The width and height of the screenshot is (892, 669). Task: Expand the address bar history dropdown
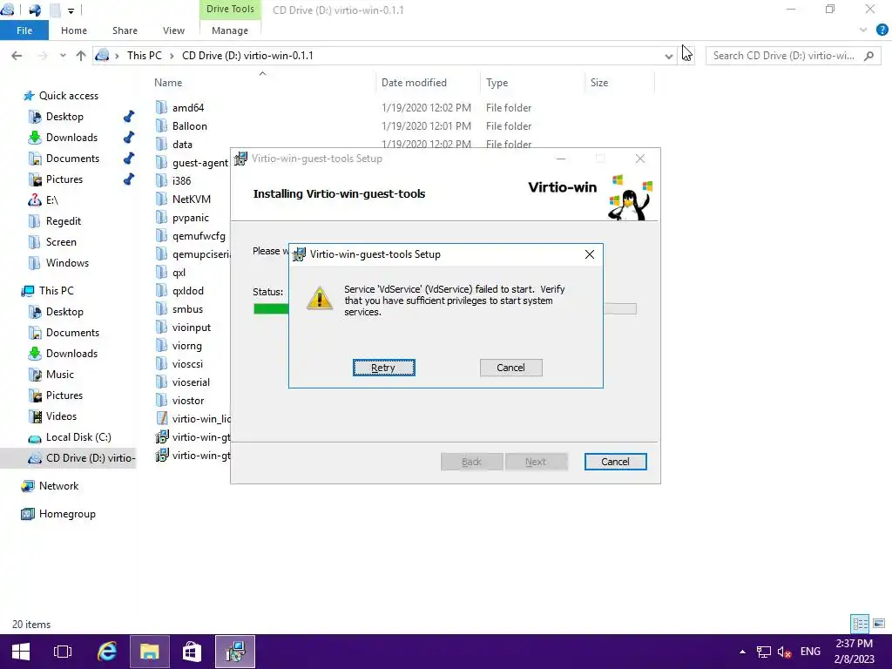[668, 56]
